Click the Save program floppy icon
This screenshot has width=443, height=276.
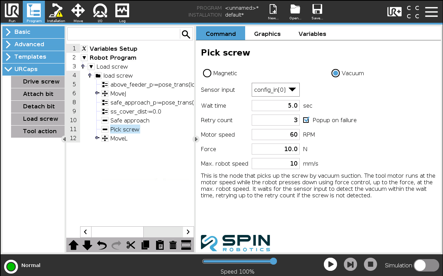pos(317,12)
